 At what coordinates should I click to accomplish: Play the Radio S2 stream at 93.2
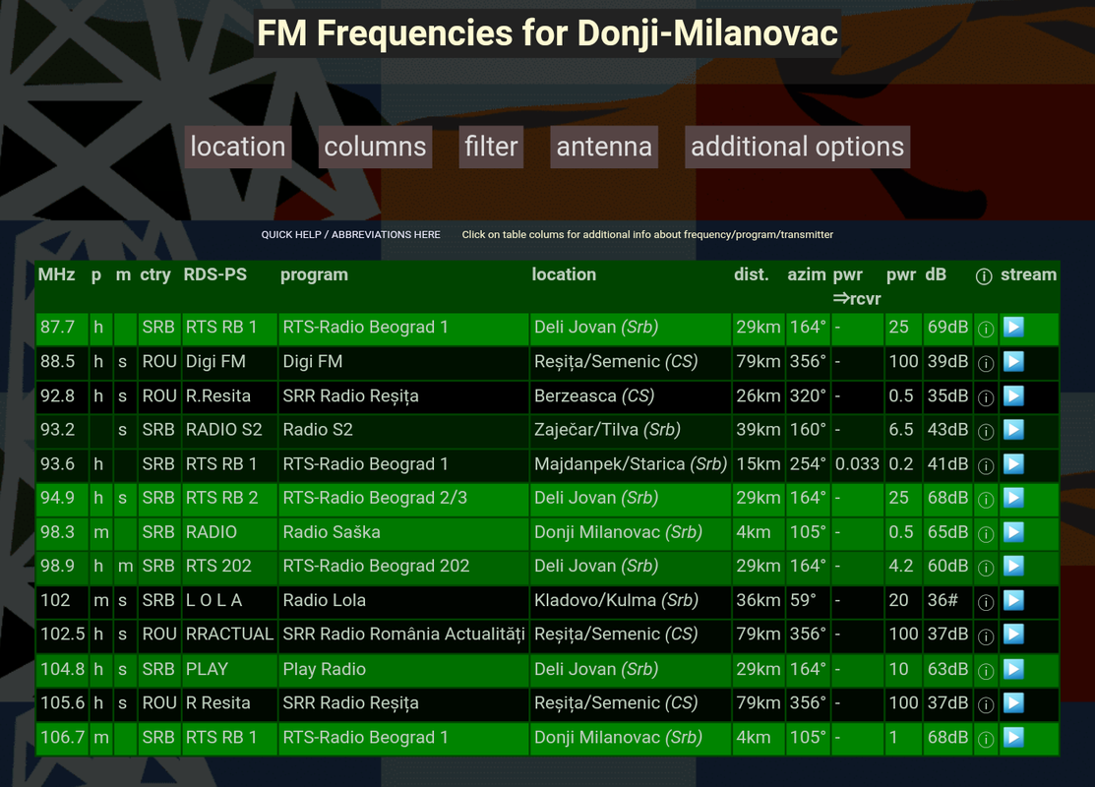pyautogui.click(x=1013, y=430)
